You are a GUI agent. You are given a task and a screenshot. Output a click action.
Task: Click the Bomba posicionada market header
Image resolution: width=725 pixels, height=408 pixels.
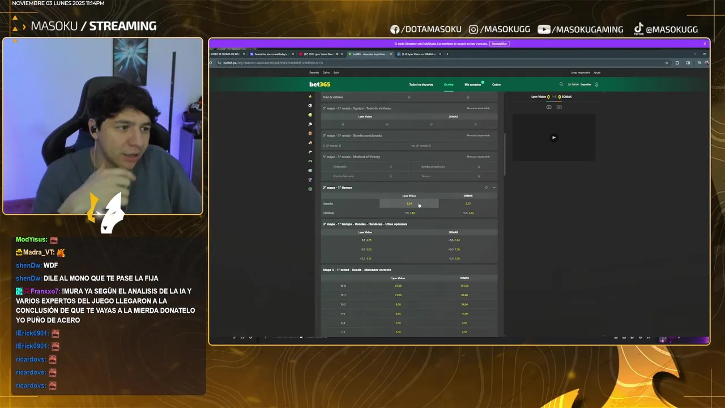(x=409, y=135)
